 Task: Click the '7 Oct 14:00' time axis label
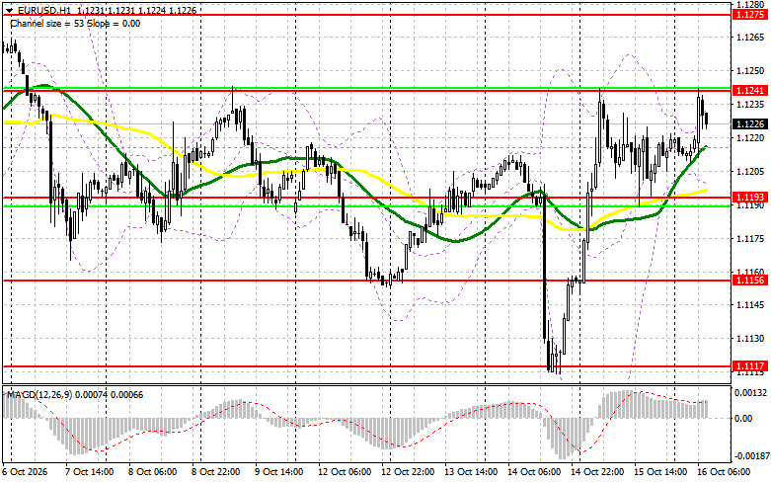(90, 472)
